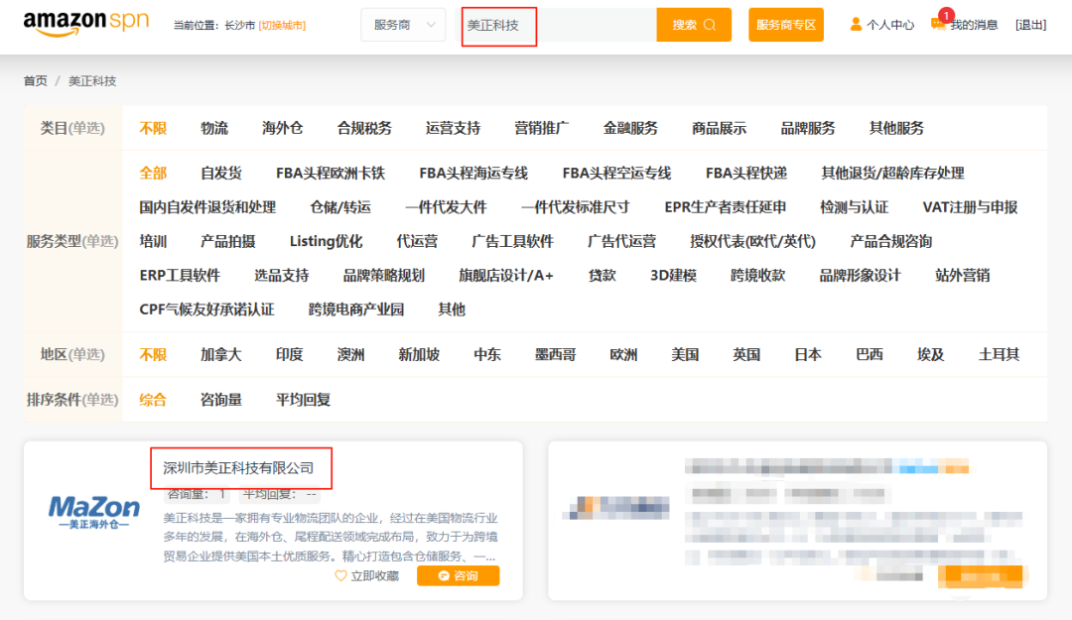1072x620 pixels.
Task: Sort results by 平均回复
Action: [x=303, y=400]
